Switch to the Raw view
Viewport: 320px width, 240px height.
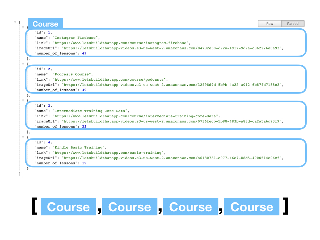click(270, 24)
